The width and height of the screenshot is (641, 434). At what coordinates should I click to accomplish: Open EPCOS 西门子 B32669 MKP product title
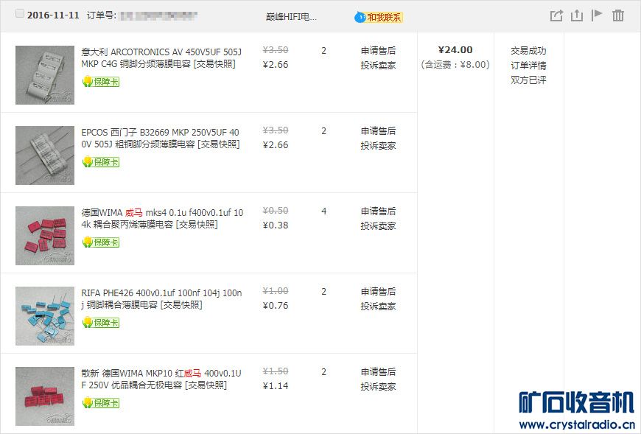tap(161, 138)
